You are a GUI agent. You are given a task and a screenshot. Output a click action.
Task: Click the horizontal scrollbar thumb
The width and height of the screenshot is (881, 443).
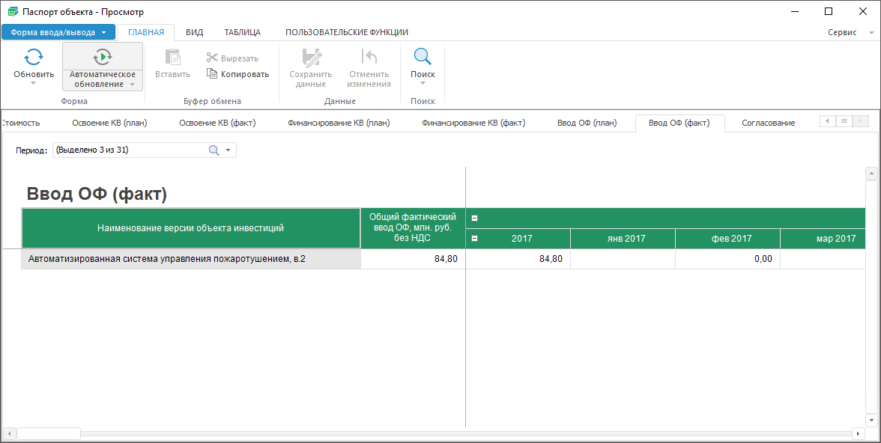[49, 433]
